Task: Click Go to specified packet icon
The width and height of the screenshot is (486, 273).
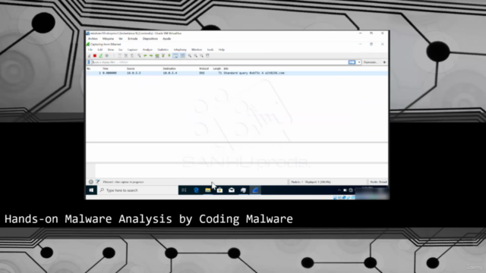Action: 157,55
